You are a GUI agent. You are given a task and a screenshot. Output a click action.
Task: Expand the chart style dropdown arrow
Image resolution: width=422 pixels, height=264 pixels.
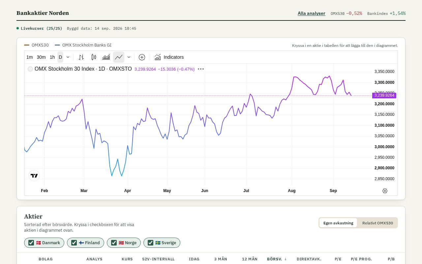[129, 57]
